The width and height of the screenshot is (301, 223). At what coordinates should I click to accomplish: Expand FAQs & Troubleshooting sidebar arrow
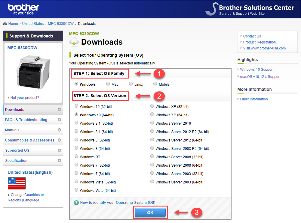[x=59, y=120]
